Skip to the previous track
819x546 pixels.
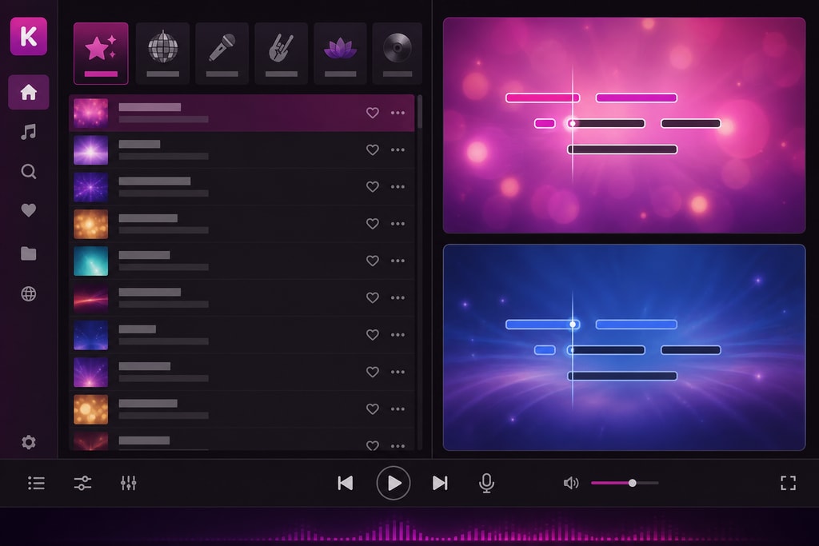coord(346,483)
